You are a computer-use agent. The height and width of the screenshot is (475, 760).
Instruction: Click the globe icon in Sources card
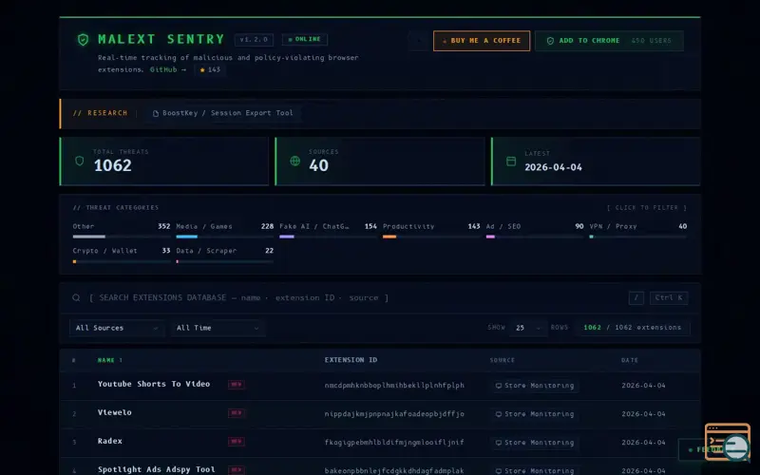294,161
